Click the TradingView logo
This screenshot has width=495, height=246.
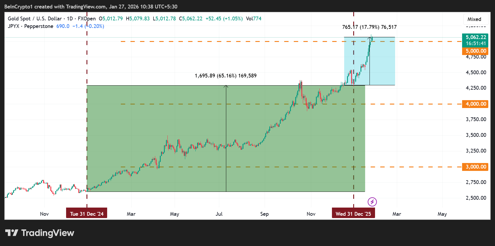40,233
